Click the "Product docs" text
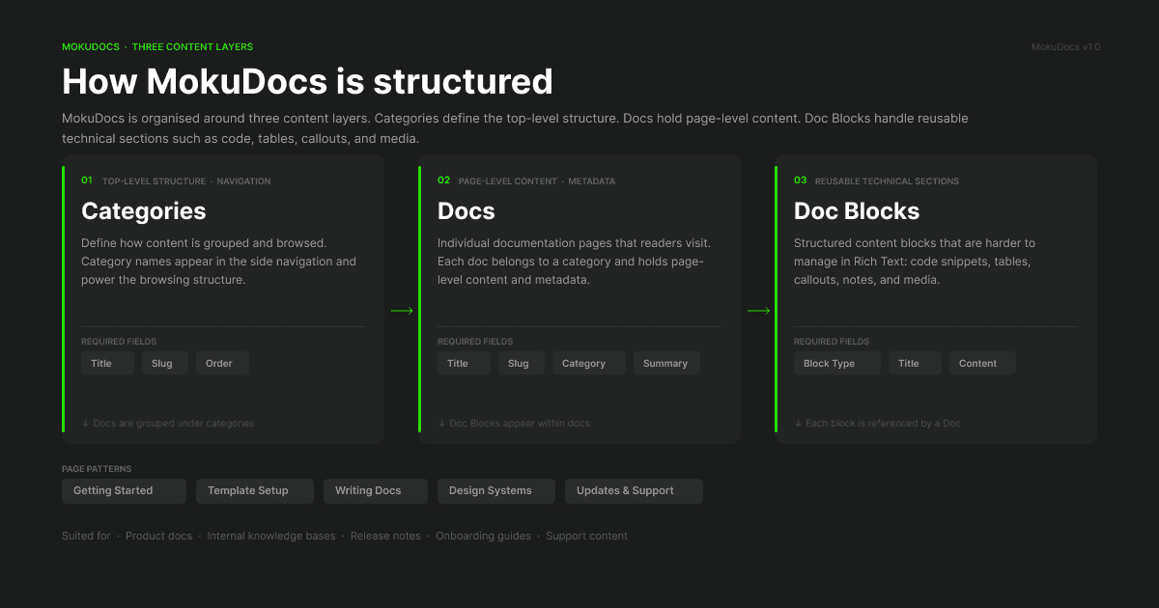Viewport: 1159px width, 608px height. click(x=159, y=537)
